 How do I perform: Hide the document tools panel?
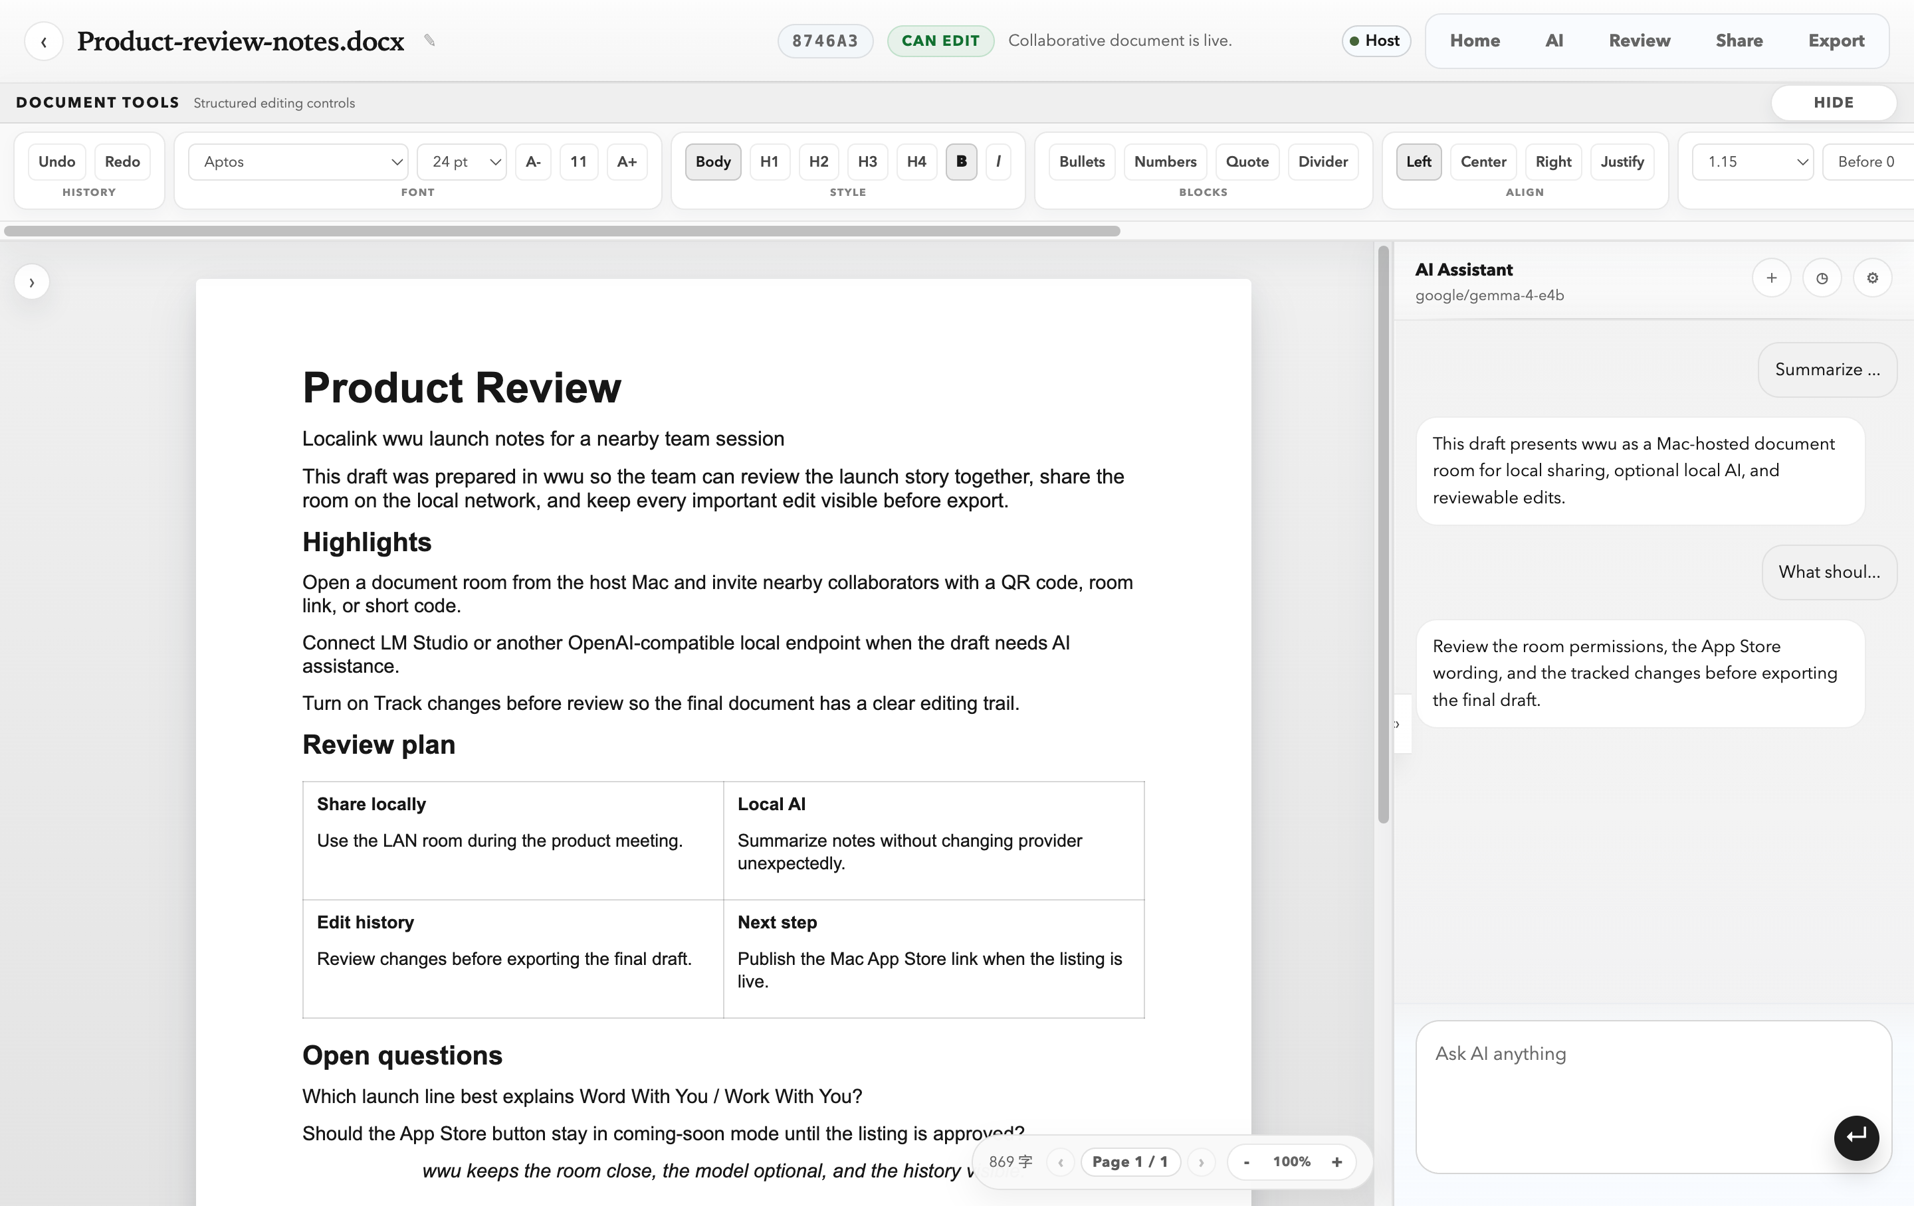1834,102
